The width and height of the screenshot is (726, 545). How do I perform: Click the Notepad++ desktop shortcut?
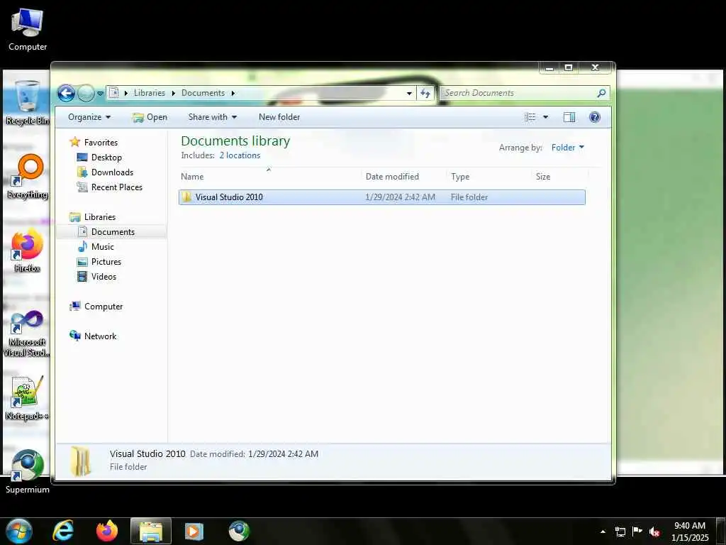point(26,397)
